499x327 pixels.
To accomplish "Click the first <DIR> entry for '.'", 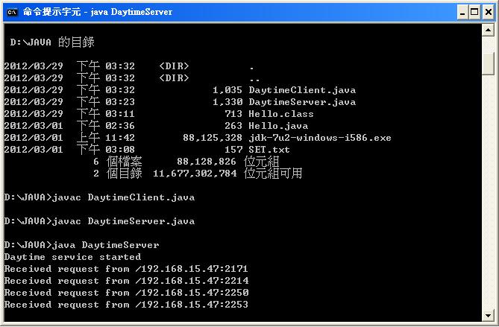I will pyautogui.click(x=174, y=66).
